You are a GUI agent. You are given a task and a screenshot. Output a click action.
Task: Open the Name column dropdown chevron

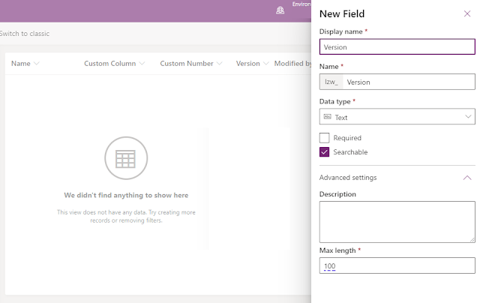[37, 64]
